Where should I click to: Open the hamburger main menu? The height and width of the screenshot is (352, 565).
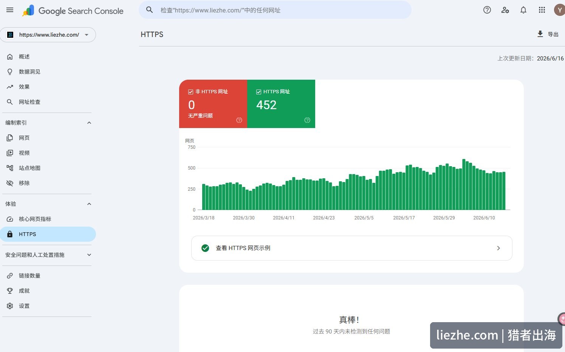pos(10,10)
